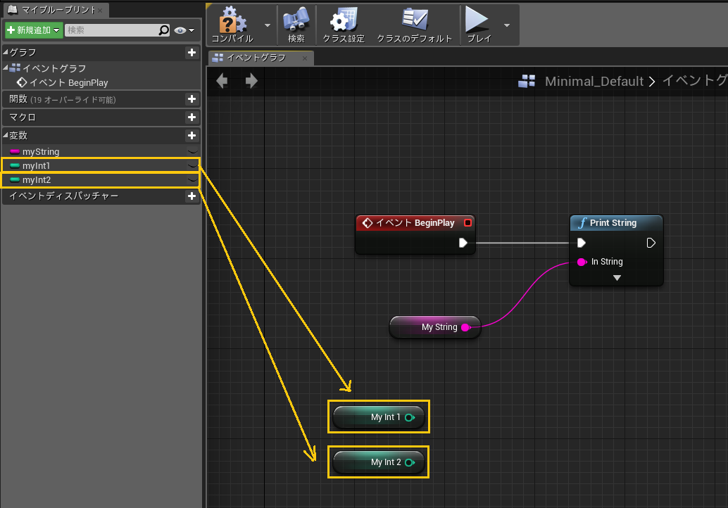
Task: Select the myInt2 variable
Action: 37,180
